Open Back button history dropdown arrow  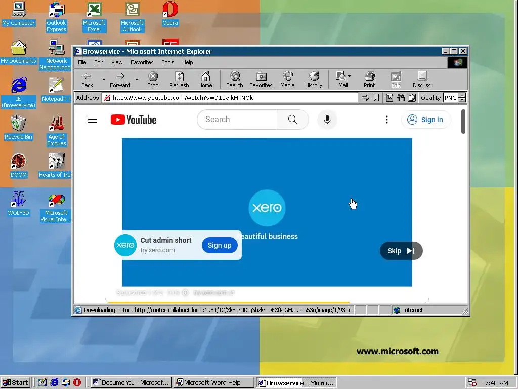(104, 80)
